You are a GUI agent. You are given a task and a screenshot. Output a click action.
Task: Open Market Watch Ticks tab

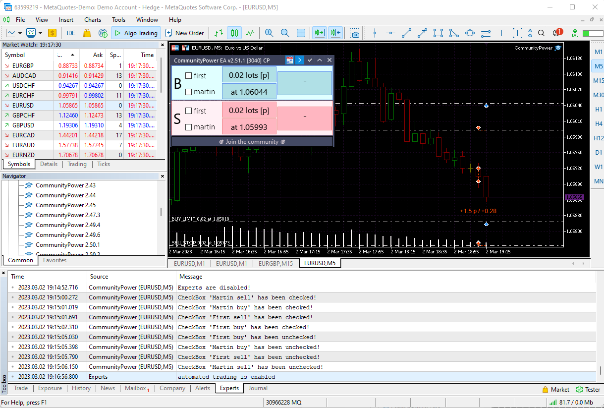pos(104,164)
